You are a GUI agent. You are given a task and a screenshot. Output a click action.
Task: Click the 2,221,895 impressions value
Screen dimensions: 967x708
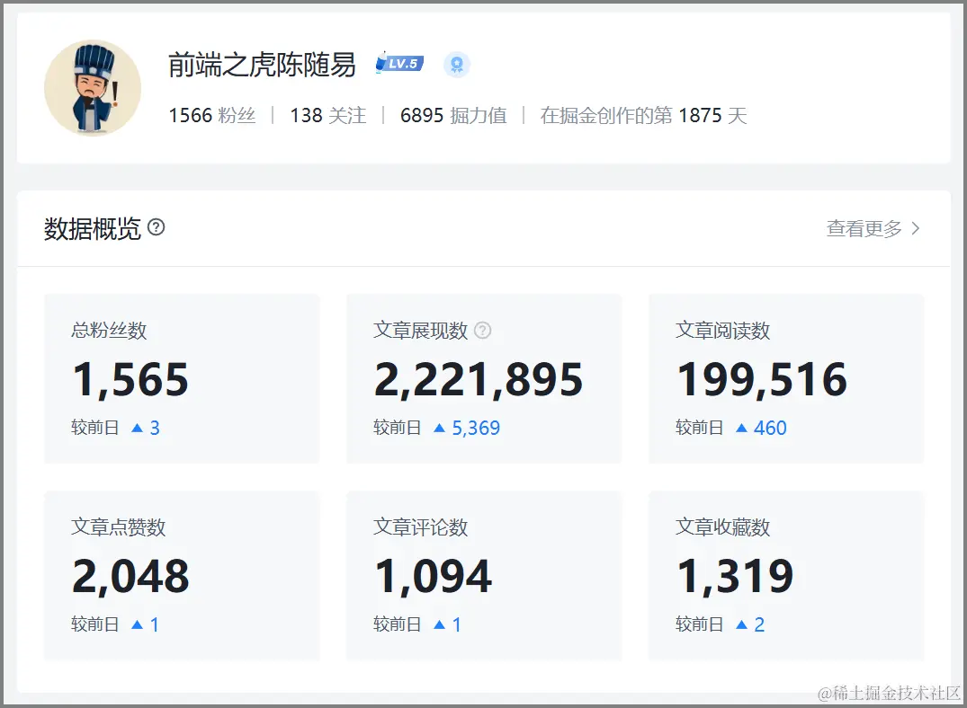pos(479,379)
